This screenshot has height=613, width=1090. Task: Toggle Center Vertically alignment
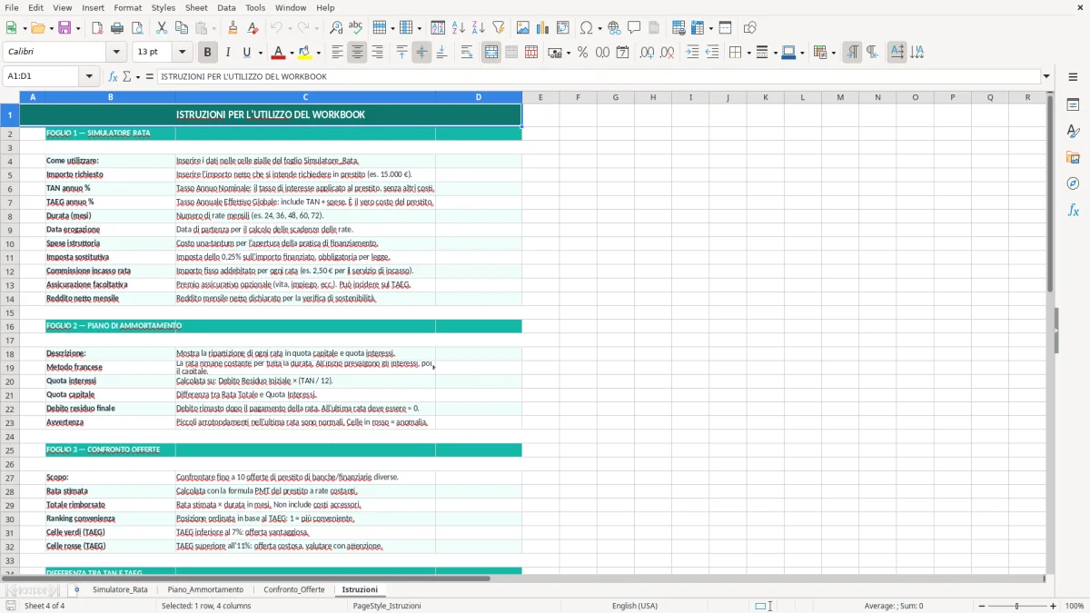pyautogui.click(x=421, y=53)
